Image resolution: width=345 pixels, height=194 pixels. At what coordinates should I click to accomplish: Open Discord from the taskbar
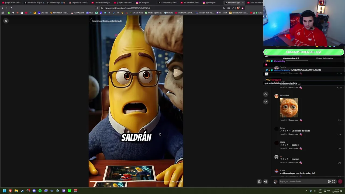[x=34, y=191]
